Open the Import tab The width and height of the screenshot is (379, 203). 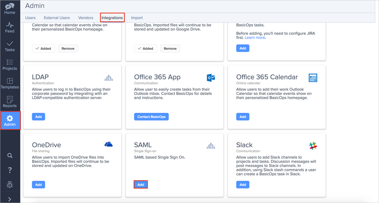[x=137, y=18]
